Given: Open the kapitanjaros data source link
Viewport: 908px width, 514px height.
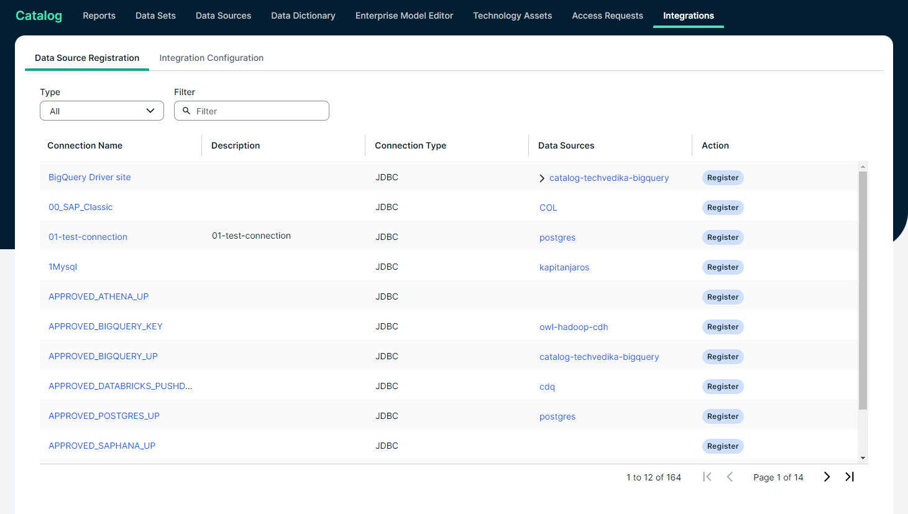Looking at the screenshot, I should point(564,267).
